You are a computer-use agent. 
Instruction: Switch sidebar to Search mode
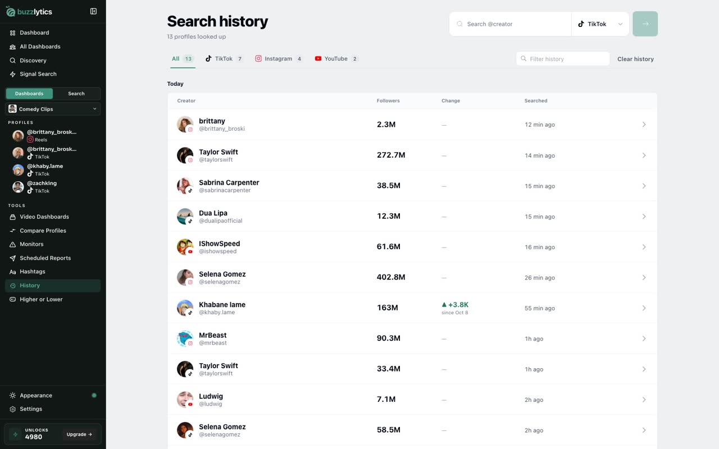76,94
